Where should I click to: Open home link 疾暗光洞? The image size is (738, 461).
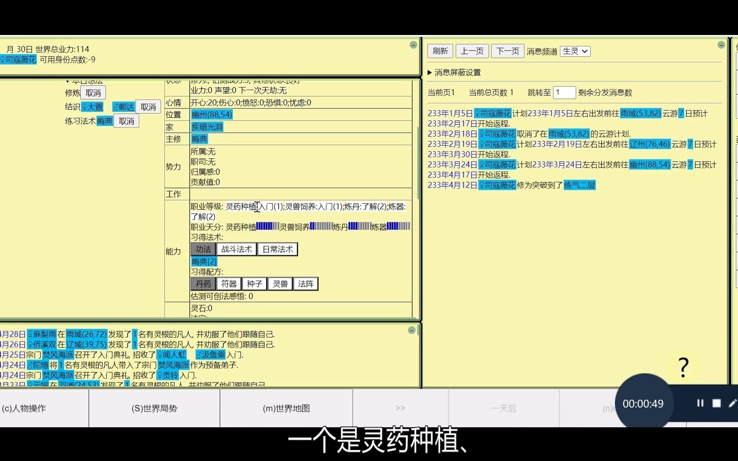point(207,127)
